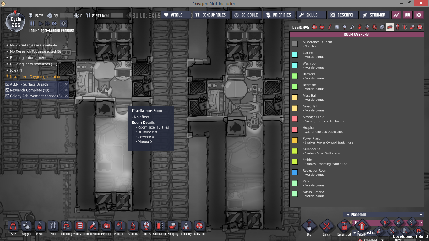
Task: Open the Rocketry build category
Action: click(186, 226)
